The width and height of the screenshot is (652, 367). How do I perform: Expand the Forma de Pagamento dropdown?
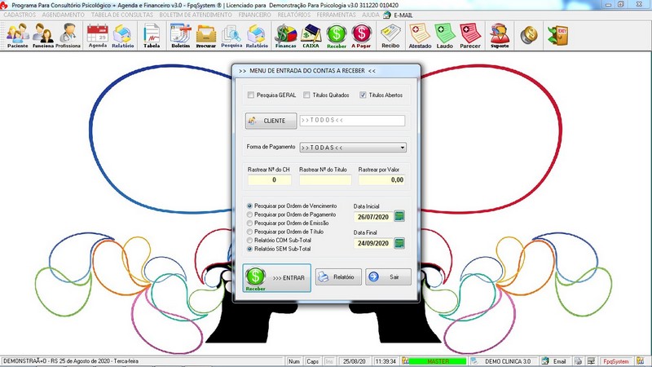point(402,148)
